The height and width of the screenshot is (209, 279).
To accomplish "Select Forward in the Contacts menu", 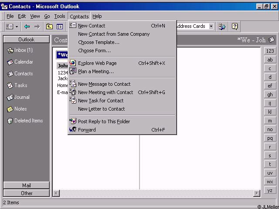I will [x=122, y=130].
